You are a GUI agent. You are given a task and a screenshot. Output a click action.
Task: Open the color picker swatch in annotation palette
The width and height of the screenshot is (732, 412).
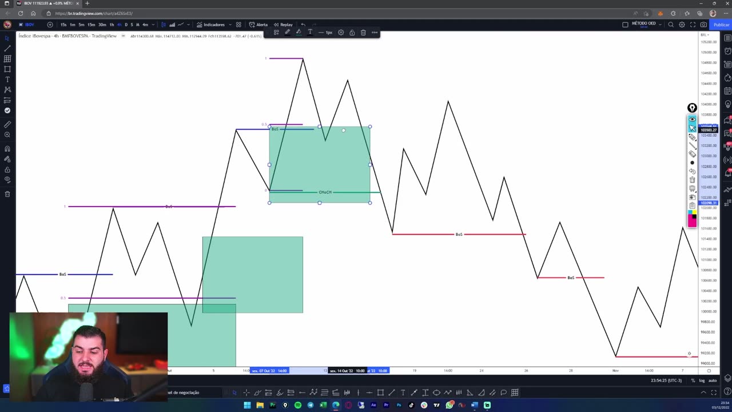tap(692, 219)
